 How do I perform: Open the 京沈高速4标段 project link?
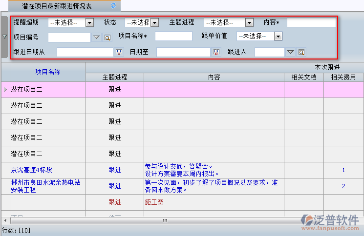click(31, 170)
